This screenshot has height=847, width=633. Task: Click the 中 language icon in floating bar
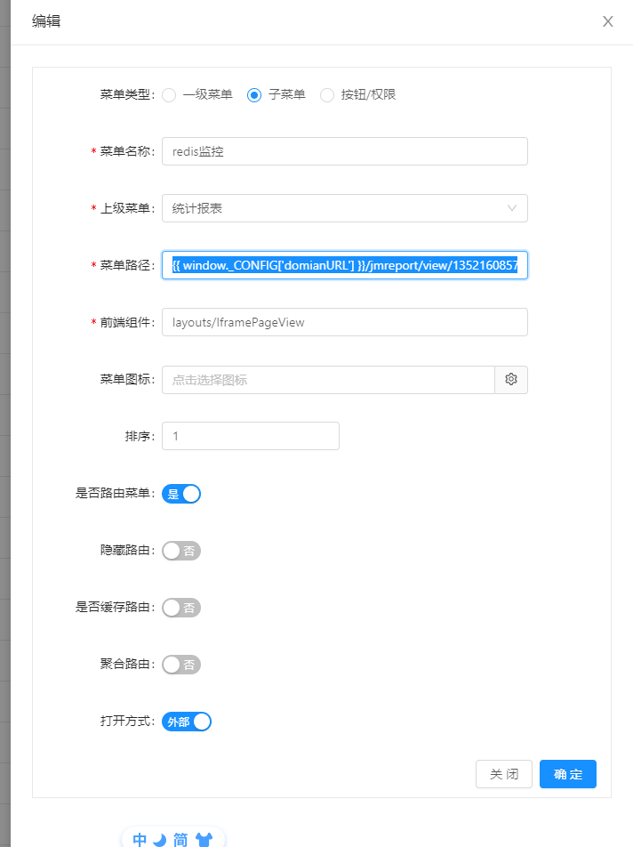[140, 839]
